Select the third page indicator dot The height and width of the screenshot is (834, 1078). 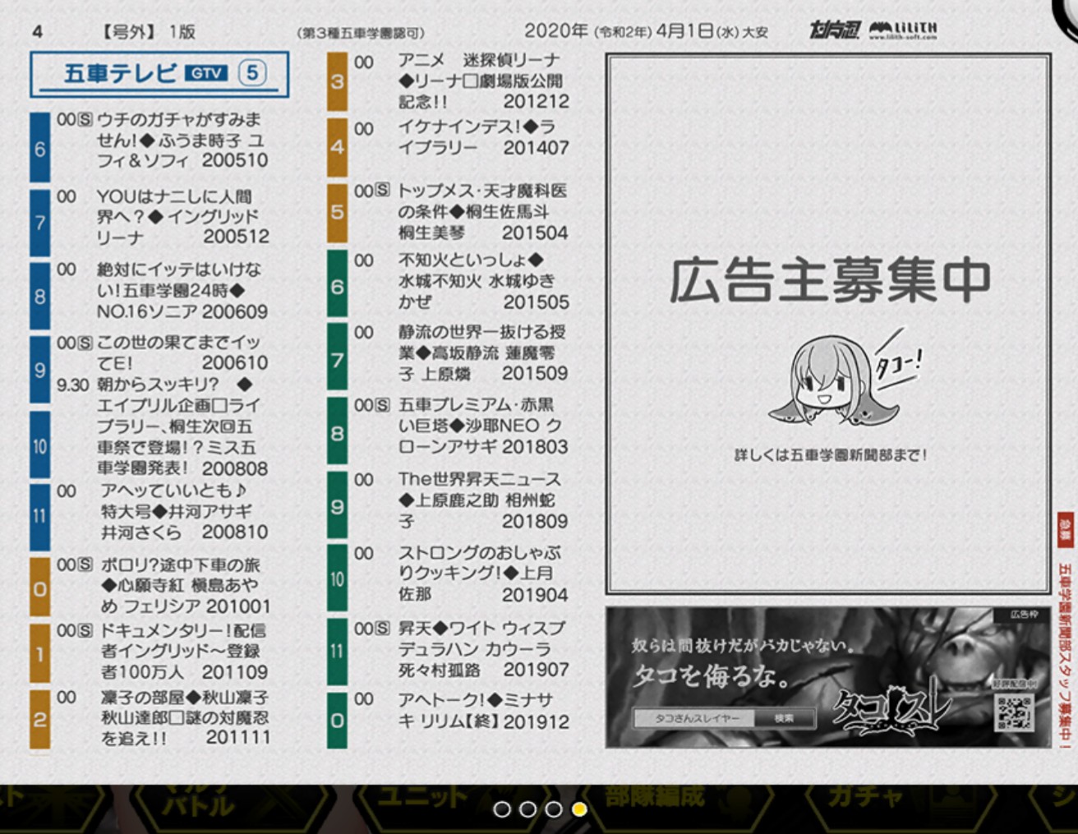coord(554,809)
